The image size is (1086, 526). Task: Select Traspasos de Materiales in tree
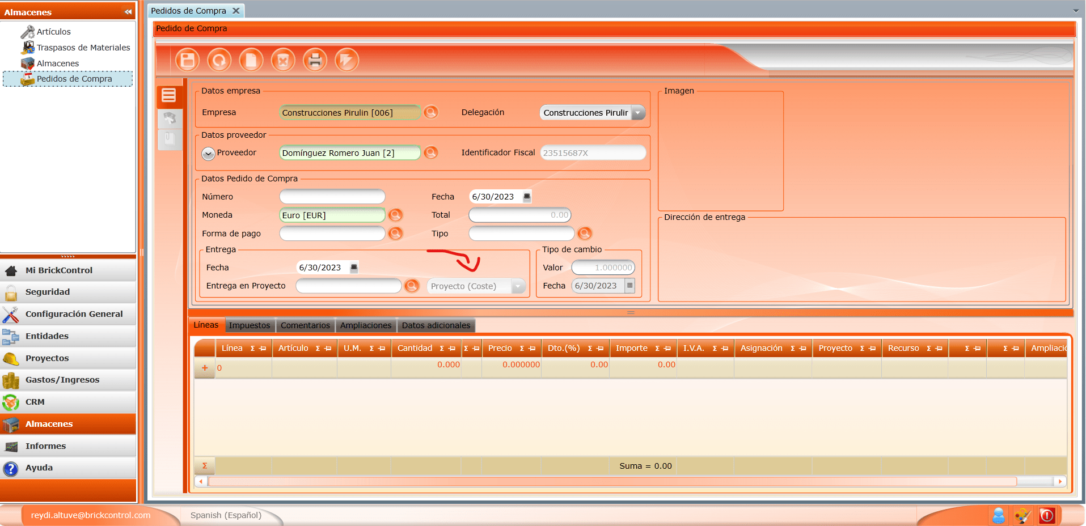coord(83,48)
